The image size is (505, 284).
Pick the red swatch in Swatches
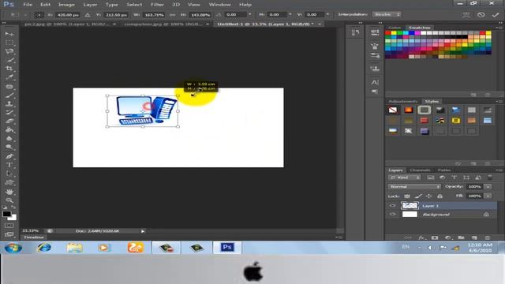tap(387, 33)
